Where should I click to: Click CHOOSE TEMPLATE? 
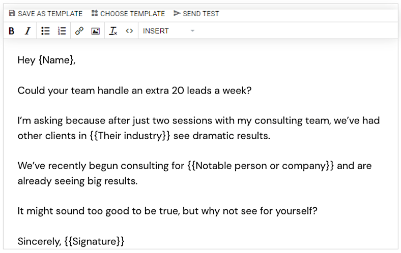tap(128, 14)
